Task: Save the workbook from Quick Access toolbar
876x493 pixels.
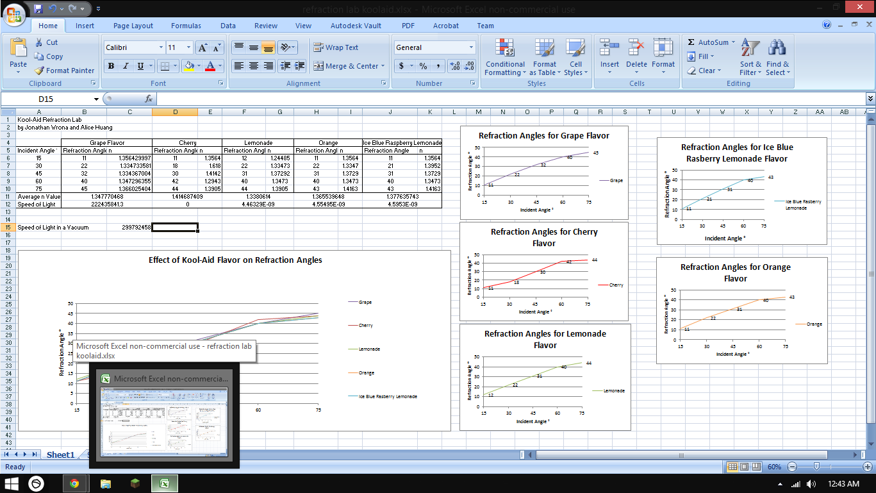Action: pos(38,9)
